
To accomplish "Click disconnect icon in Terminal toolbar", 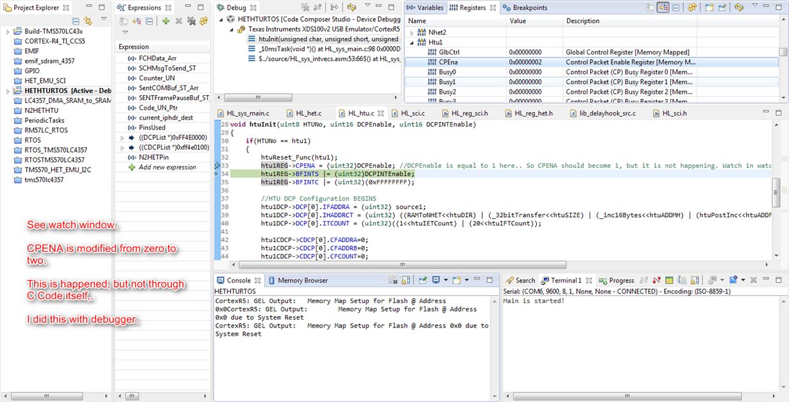I will click(656, 281).
